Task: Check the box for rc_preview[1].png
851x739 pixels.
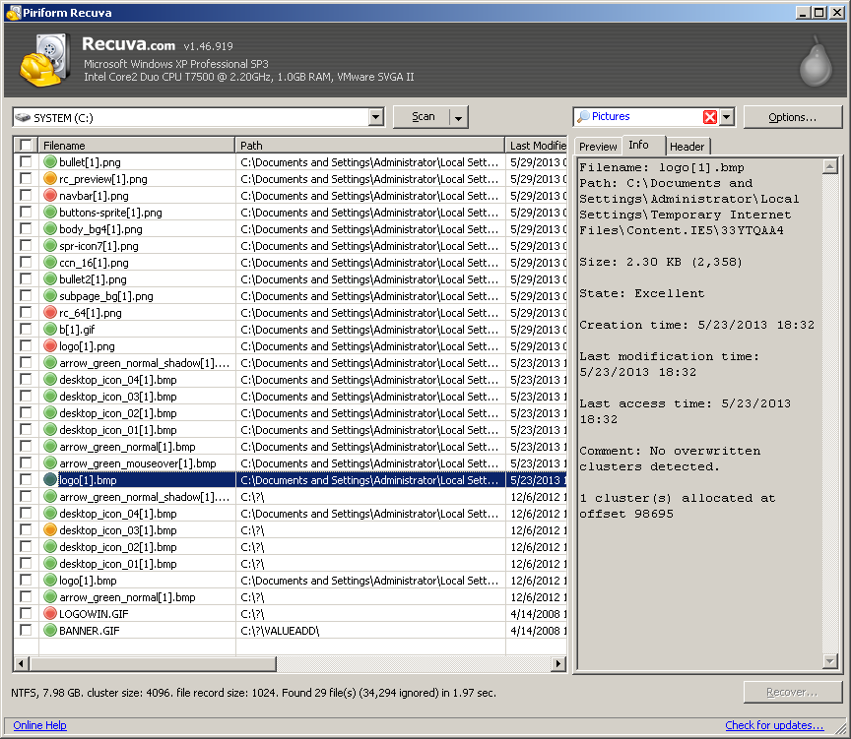Action: (26, 178)
